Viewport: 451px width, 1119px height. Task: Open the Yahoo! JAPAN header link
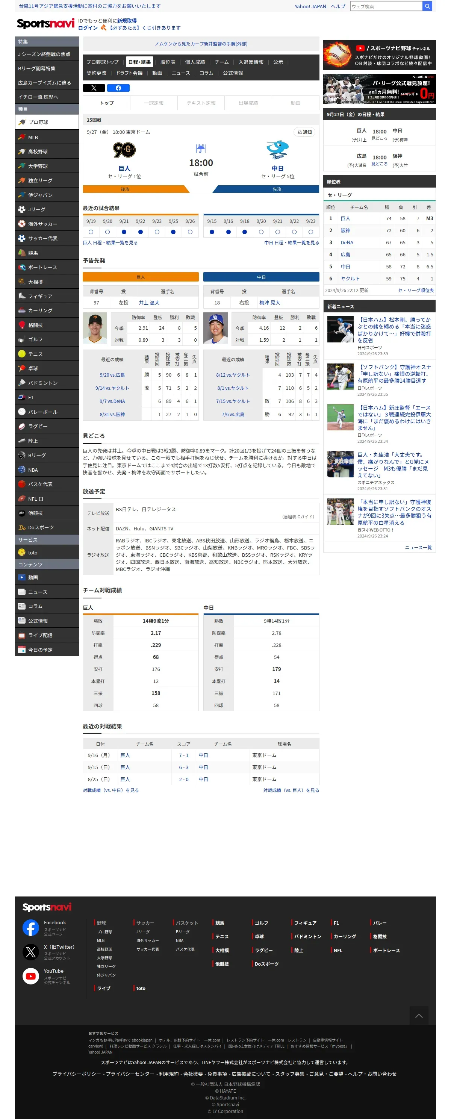tap(310, 6)
